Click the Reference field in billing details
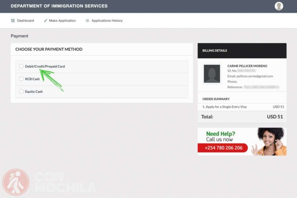The height and width of the screenshot is (198, 297). point(253,87)
